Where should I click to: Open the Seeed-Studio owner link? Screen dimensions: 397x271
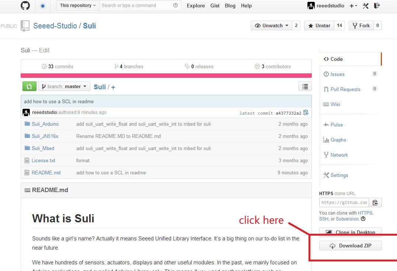pyautogui.click(x=55, y=26)
